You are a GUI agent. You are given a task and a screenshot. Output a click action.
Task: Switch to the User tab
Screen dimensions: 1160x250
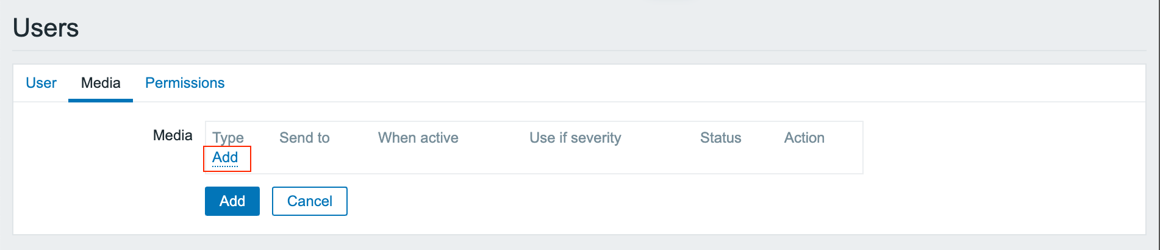pos(41,83)
